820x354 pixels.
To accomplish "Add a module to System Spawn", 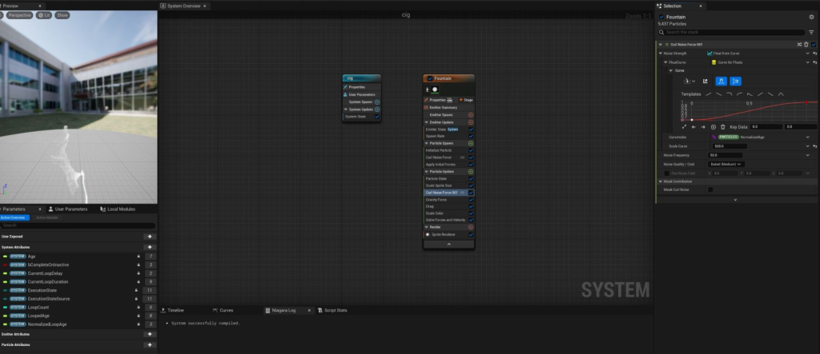I will pyautogui.click(x=377, y=101).
